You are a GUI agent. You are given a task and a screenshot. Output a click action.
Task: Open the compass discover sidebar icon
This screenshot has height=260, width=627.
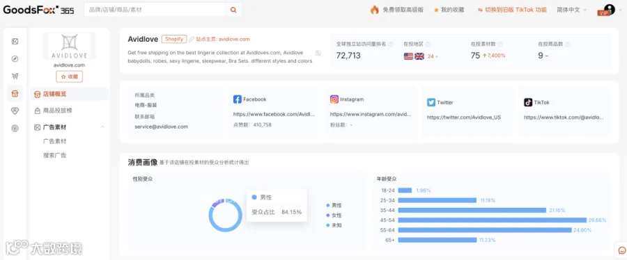[x=15, y=59]
